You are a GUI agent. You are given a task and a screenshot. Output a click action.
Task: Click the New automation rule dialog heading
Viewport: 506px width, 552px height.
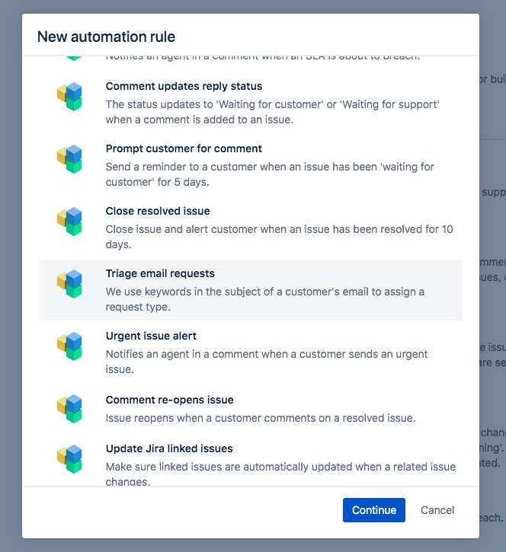(x=106, y=37)
